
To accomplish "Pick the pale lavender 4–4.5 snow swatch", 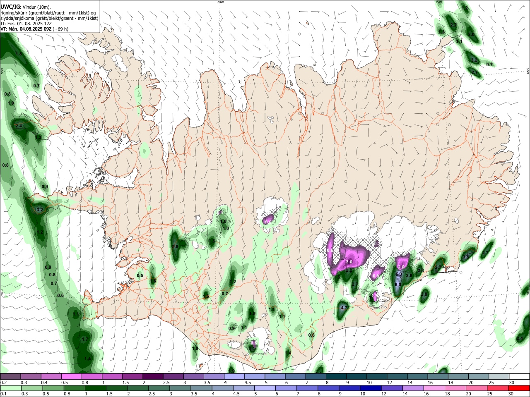I will coord(234,377).
